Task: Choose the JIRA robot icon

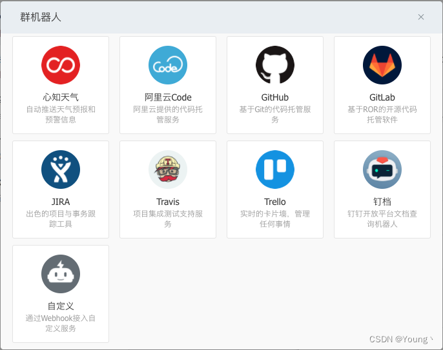Action: (61, 170)
